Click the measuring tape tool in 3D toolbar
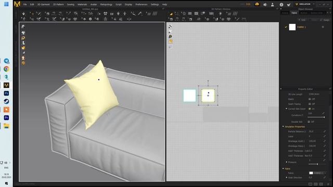This screenshot has width=333, height=187. 133,14
